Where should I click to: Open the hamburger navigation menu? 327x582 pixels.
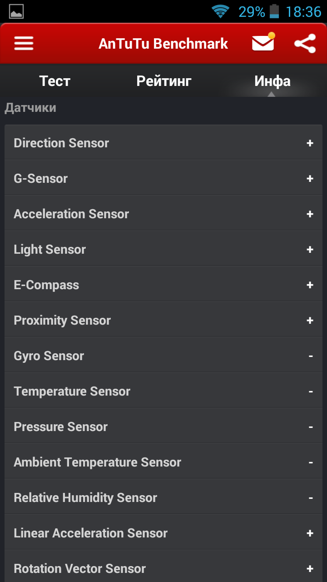click(24, 44)
